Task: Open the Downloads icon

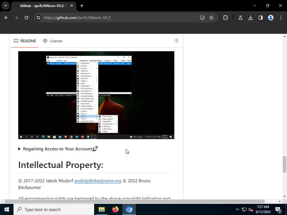Action: 251,18
